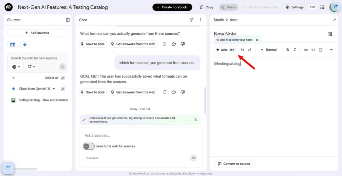Uncheck Chats from Gemini checkbox
This screenshot has height=176, width=342.
point(63,89)
